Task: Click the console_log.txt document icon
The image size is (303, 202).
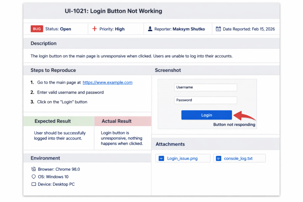Action: tap(218, 158)
